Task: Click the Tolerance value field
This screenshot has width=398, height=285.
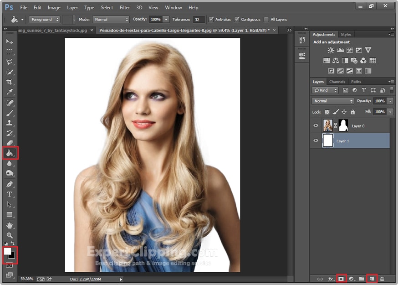Action: tap(199, 20)
